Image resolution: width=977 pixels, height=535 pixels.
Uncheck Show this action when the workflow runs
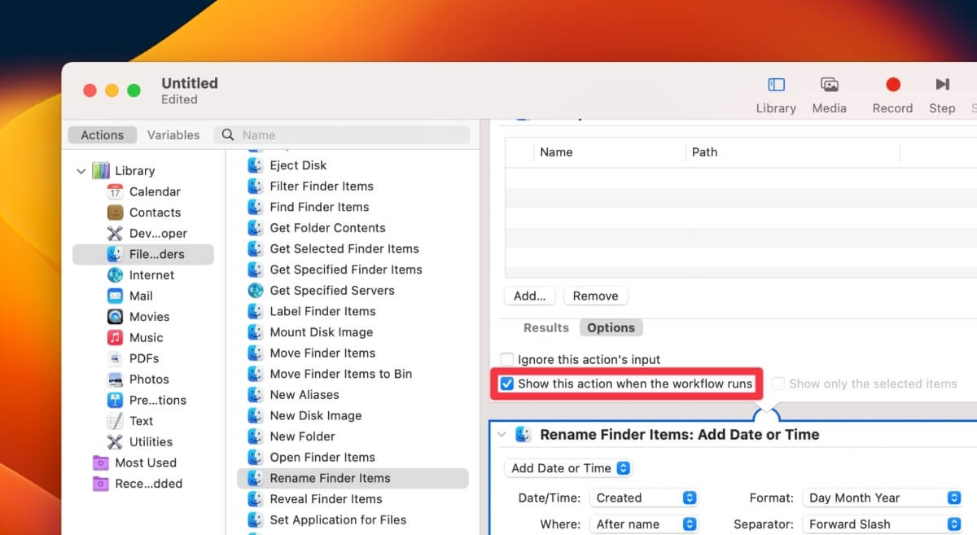click(x=506, y=384)
